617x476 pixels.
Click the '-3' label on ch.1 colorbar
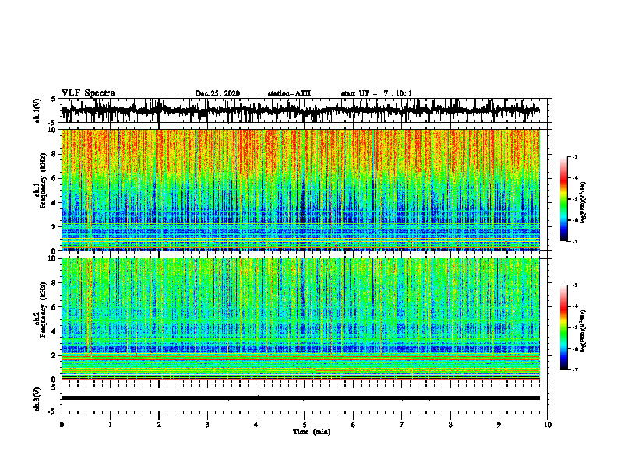click(x=575, y=157)
